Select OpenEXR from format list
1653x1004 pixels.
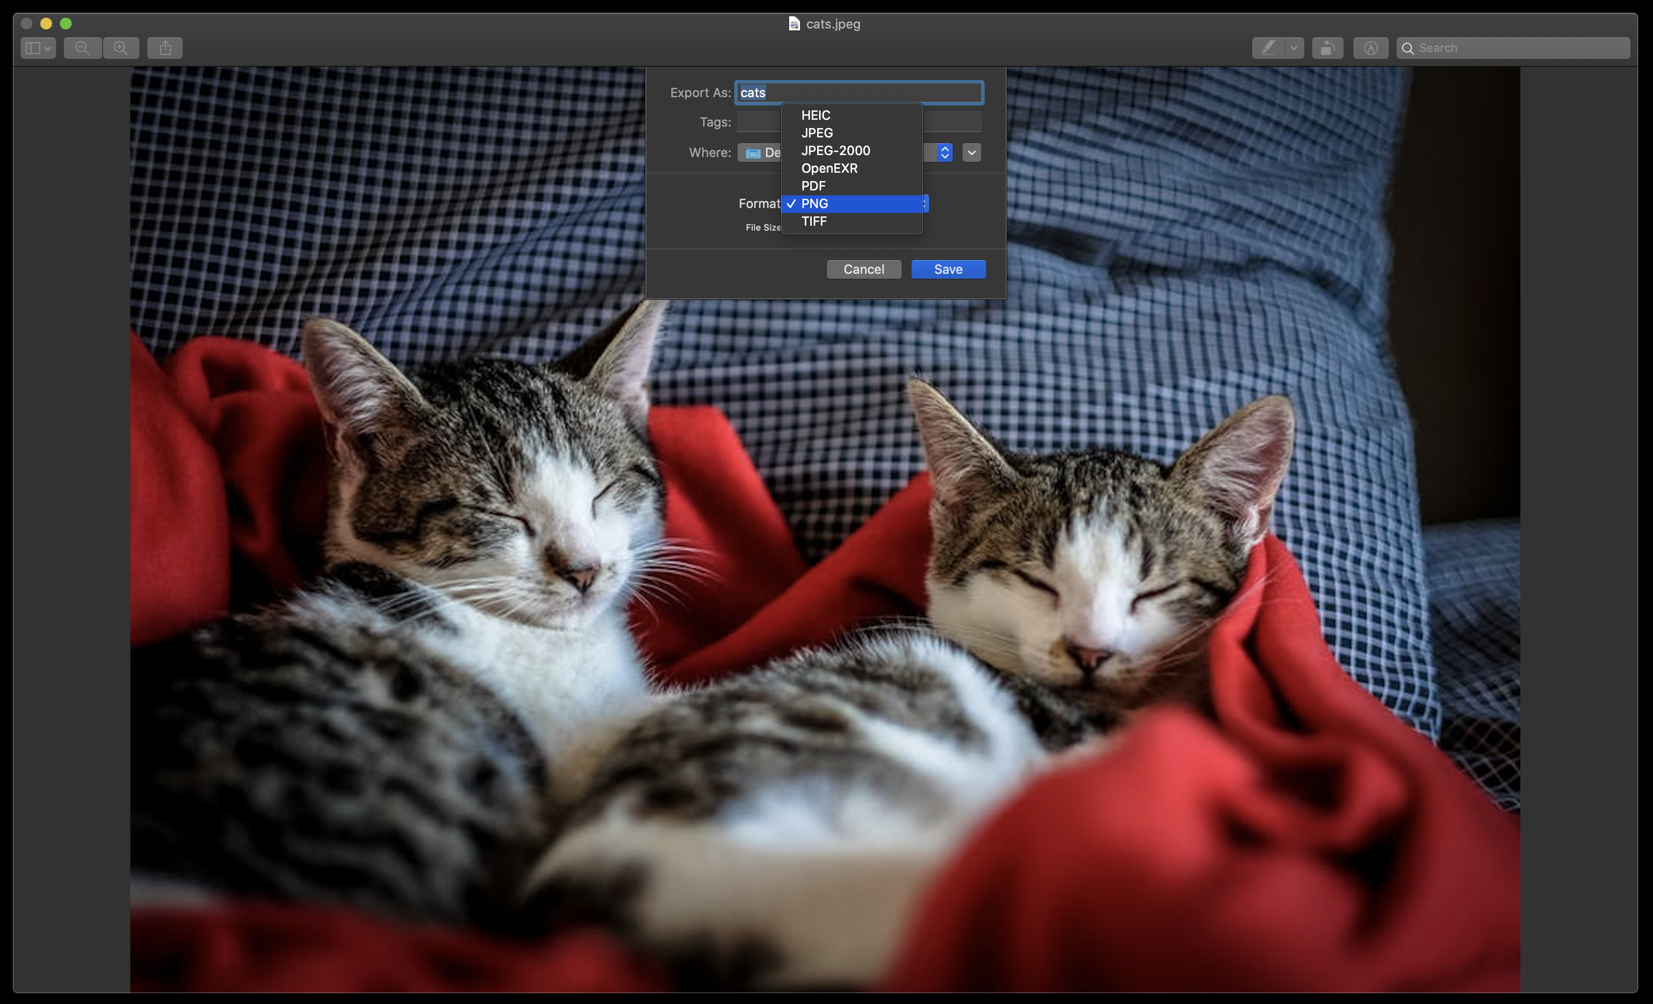(x=829, y=167)
